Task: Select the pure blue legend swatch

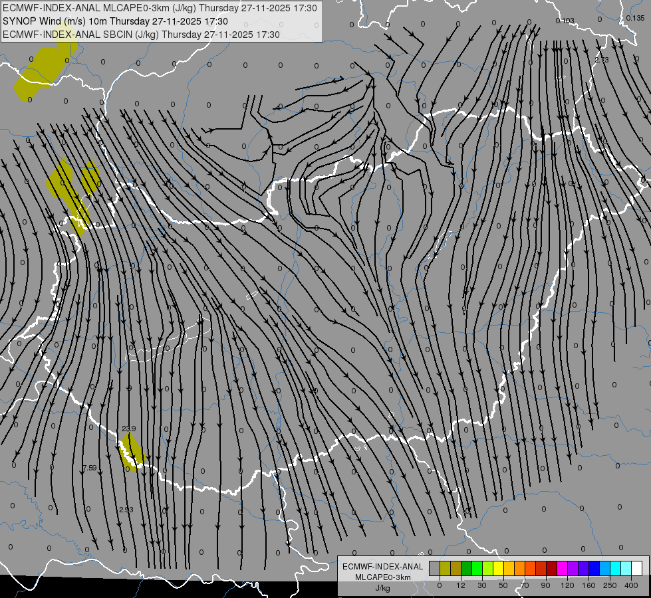Action: click(594, 569)
